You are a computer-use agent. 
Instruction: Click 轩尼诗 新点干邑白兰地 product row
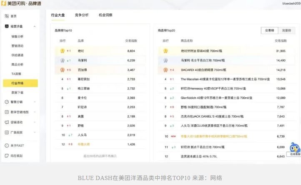click(x=226, y=147)
